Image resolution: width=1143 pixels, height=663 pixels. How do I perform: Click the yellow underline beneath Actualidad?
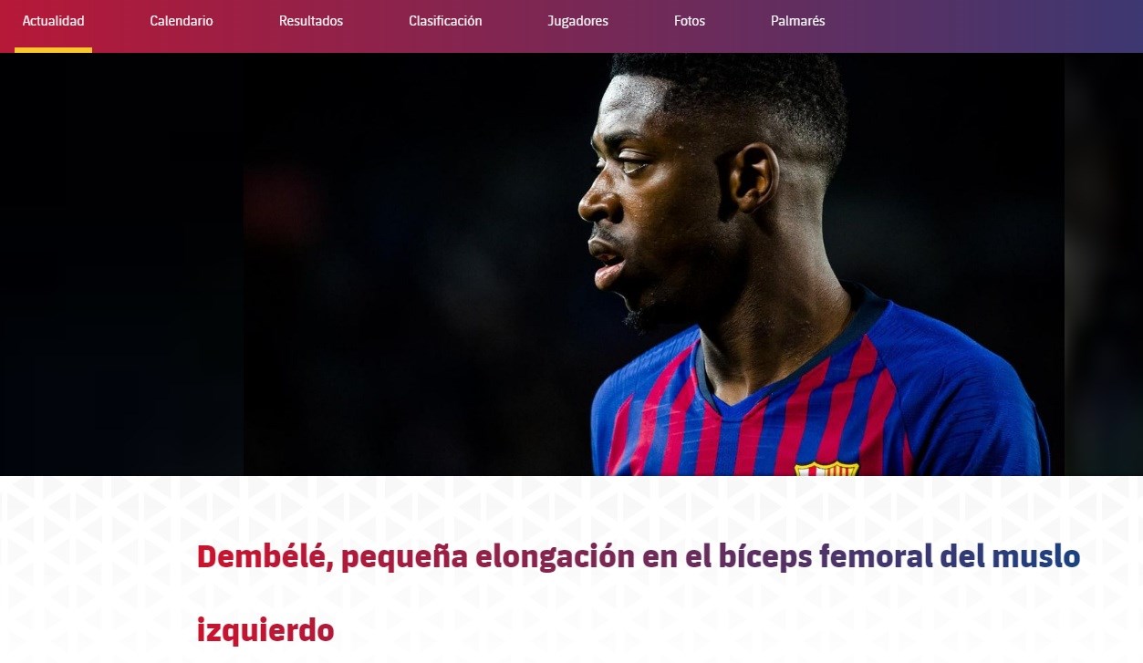(53, 50)
